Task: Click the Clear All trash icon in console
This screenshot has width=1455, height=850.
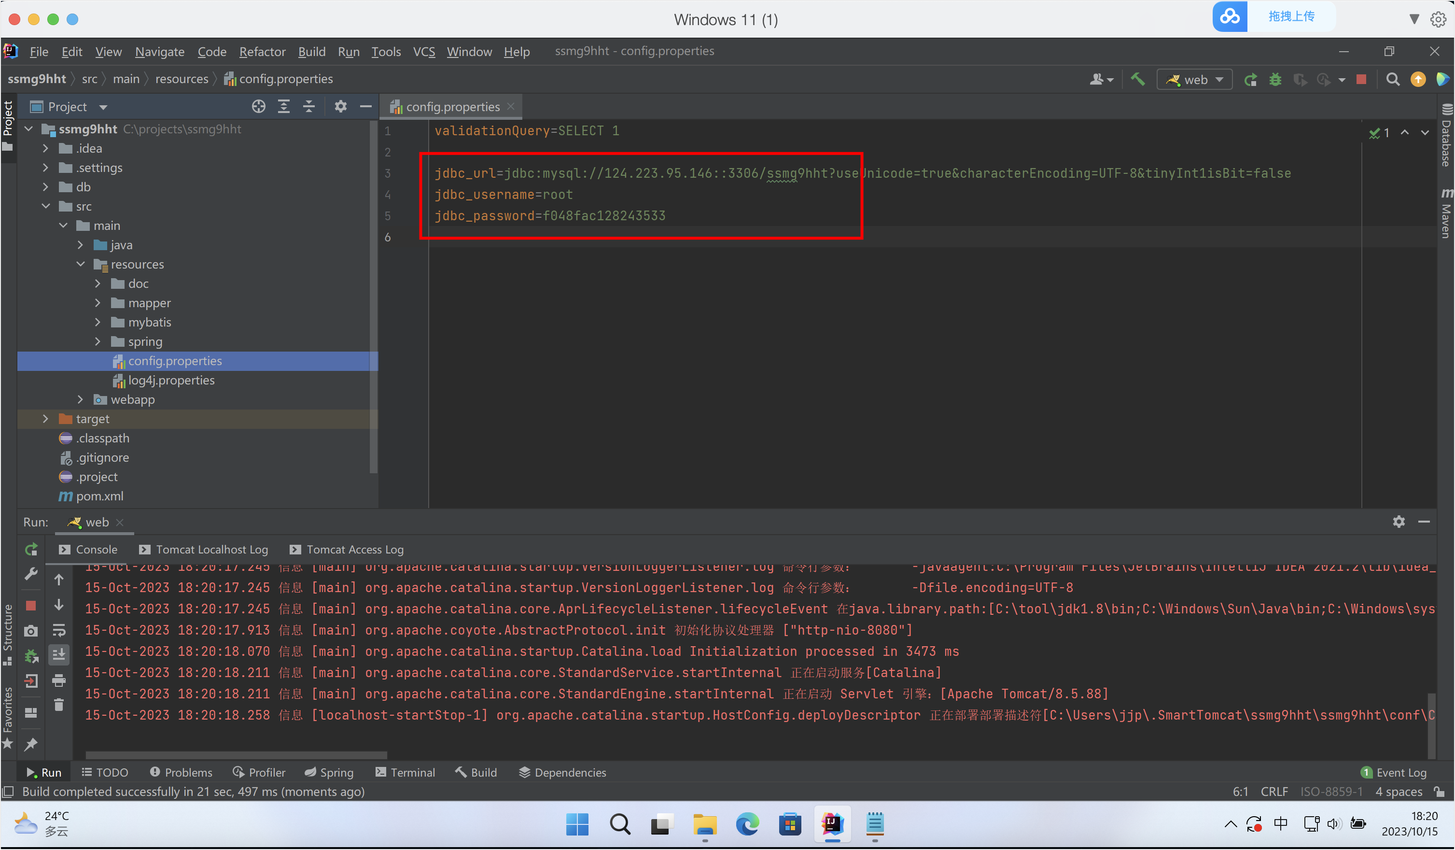Action: pos(59,705)
